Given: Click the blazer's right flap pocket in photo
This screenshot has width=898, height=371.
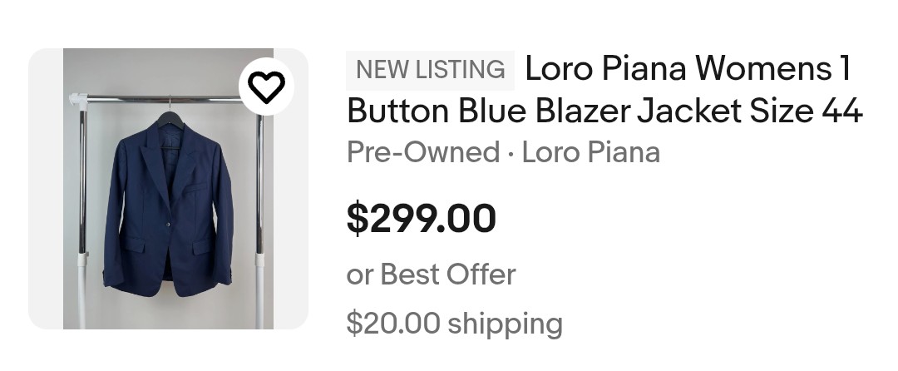Looking at the screenshot, I should [x=203, y=247].
